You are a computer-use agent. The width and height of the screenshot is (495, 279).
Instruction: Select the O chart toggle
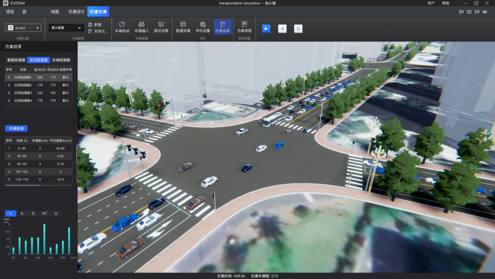point(56,213)
